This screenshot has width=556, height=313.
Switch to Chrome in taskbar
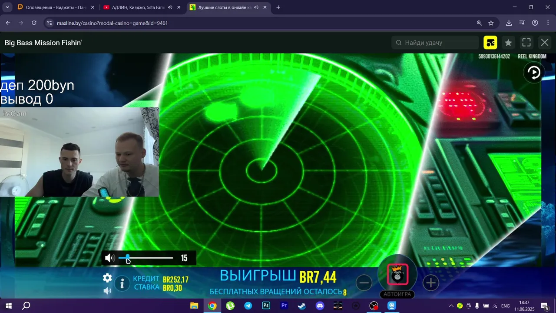(x=212, y=306)
